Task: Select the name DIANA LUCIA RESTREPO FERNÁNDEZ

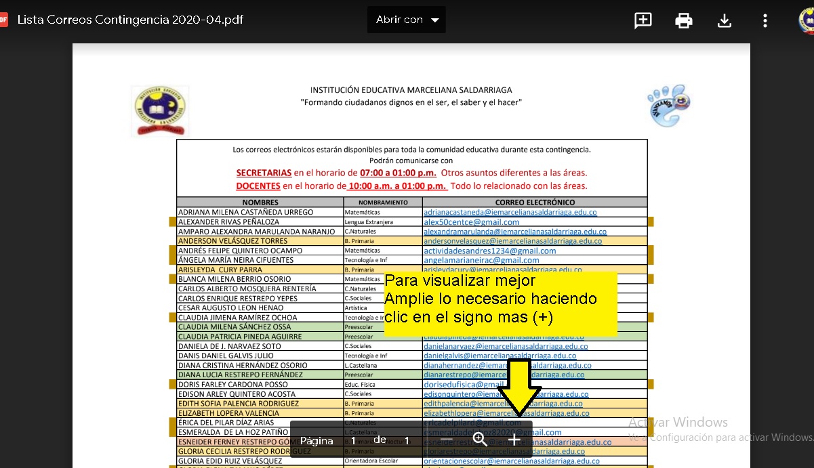Action: (x=241, y=375)
